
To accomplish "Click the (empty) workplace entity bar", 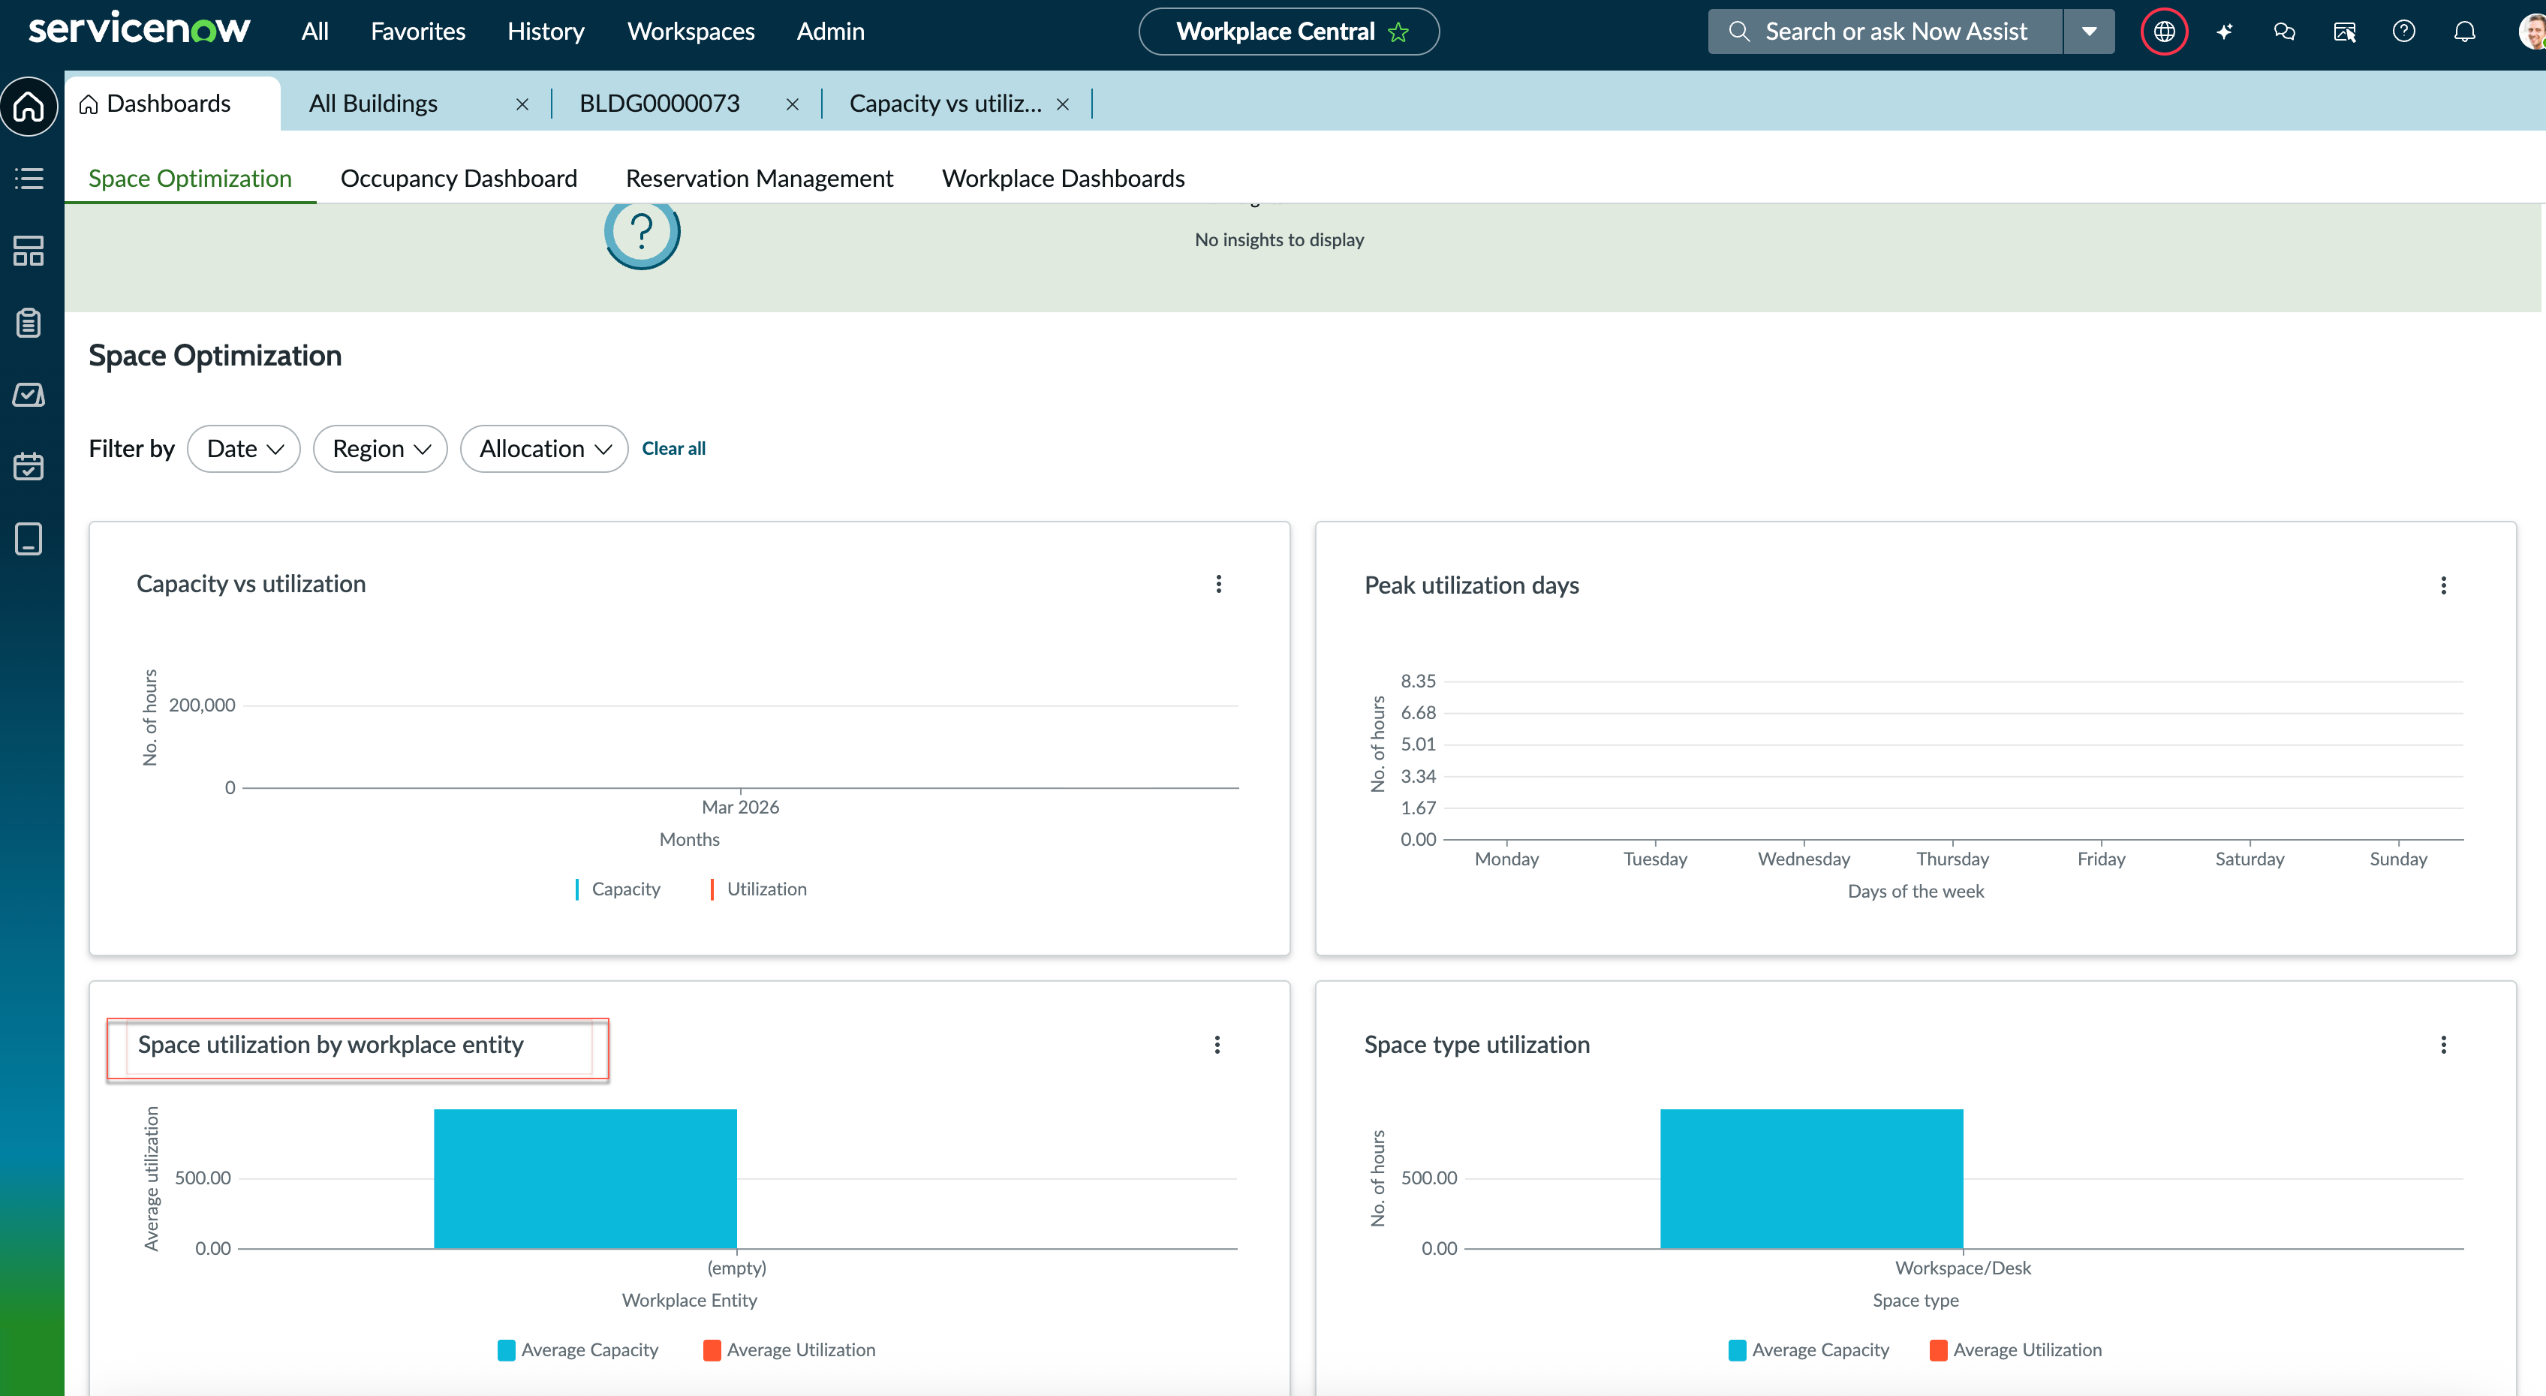I will coord(585,1178).
